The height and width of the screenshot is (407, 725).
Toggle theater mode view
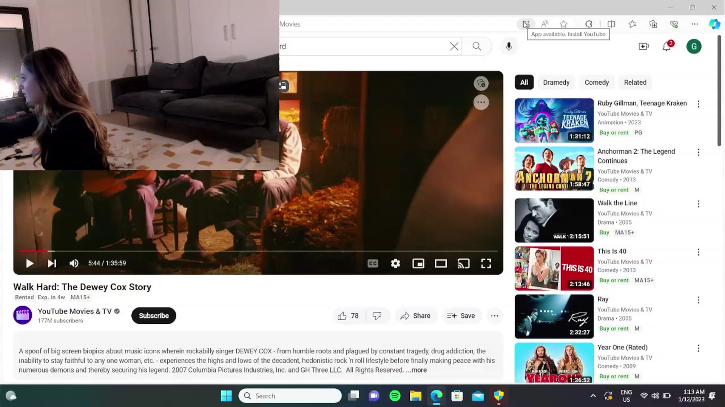(x=441, y=263)
